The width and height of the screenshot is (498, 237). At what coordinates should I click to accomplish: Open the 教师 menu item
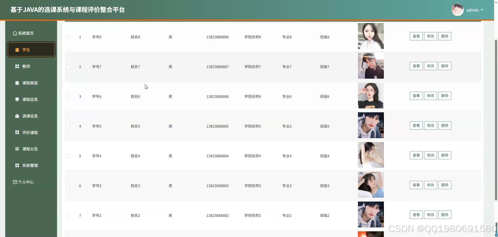[31, 66]
